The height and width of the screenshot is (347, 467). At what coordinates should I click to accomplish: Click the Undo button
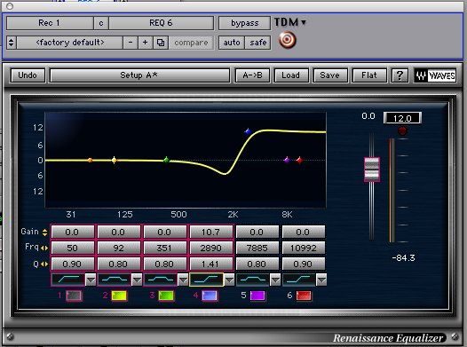click(x=28, y=75)
